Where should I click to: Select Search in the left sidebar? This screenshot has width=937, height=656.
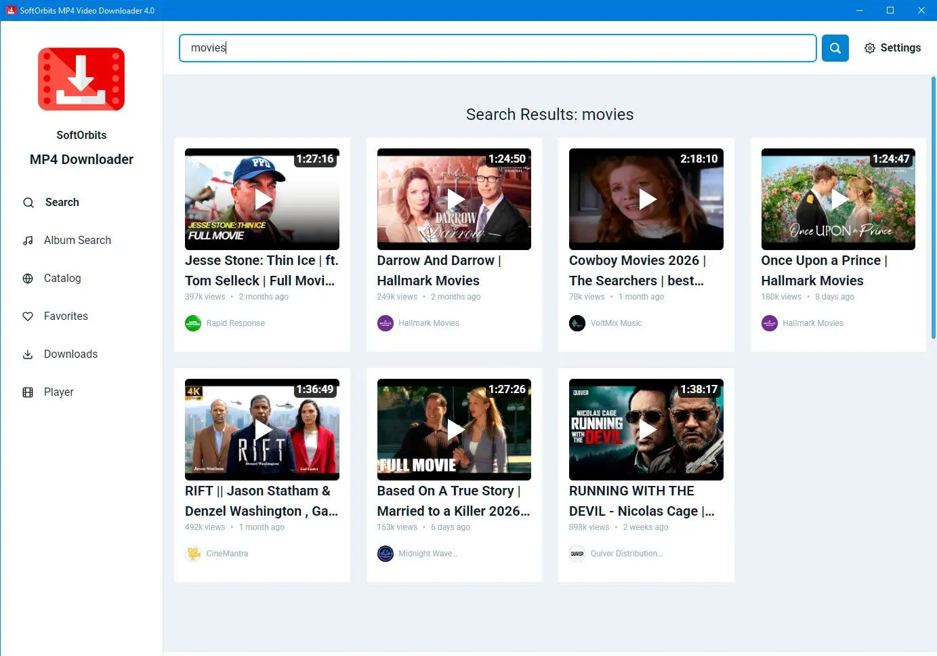point(62,202)
